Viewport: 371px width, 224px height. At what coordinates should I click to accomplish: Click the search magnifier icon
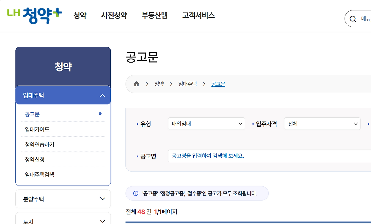(x=353, y=19)
